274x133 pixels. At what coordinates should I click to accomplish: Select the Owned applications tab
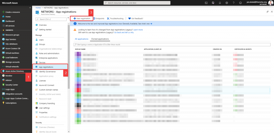(100, 39)
